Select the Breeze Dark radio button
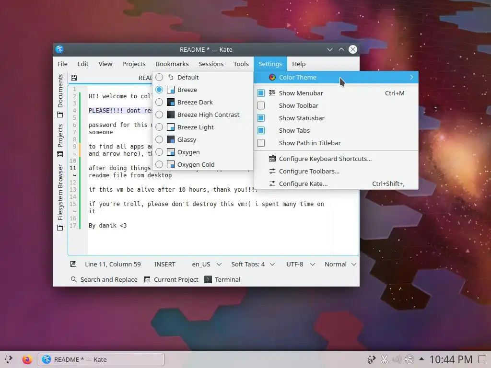Screen dimensions: 491x368 (x=159, y=103)
